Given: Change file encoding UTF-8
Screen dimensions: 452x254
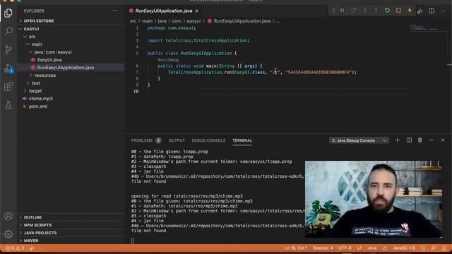Looking at the screenshot, I should pyautogui.click(x=345, y=248).
